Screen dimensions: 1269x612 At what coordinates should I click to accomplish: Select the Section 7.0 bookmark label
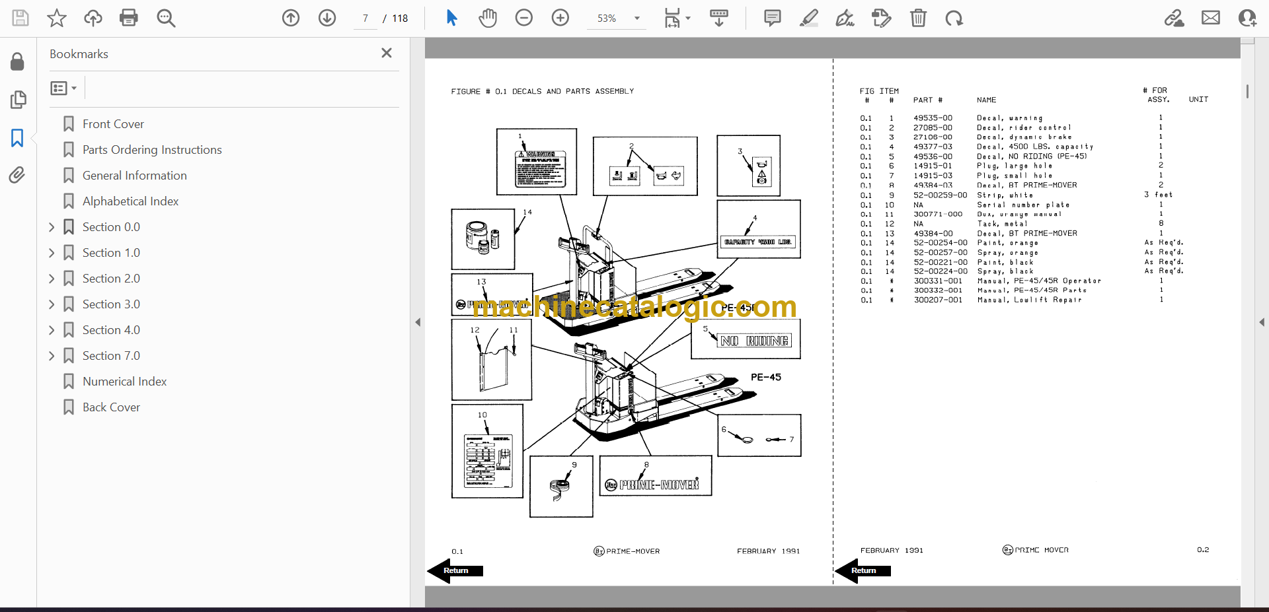pos(111,356)
